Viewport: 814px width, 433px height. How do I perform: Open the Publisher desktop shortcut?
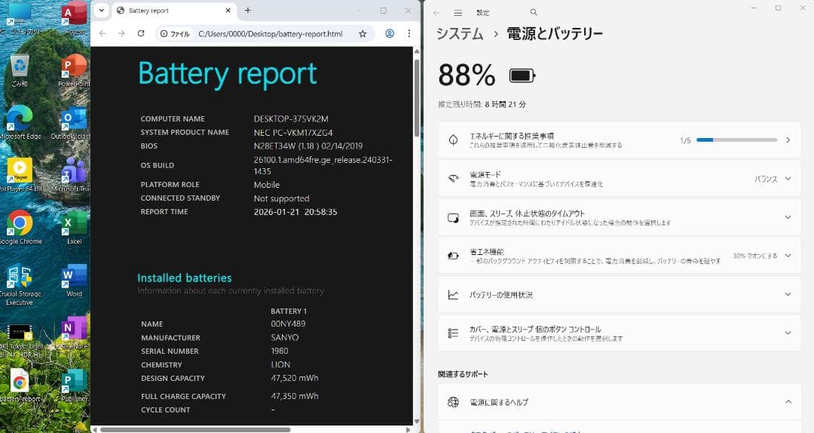tap(74, 385)
